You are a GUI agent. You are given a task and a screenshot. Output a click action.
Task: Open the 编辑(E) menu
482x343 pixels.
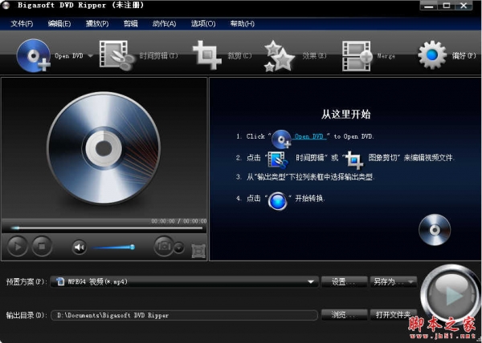click(x=59, y=23)
